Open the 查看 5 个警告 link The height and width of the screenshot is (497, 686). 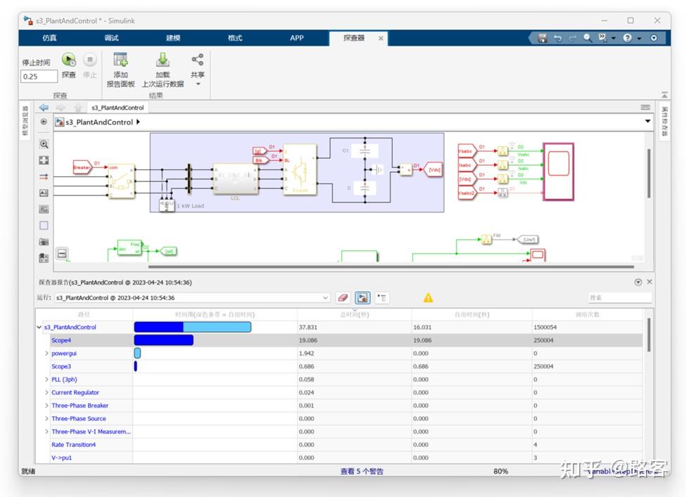(x=362, y=471)
